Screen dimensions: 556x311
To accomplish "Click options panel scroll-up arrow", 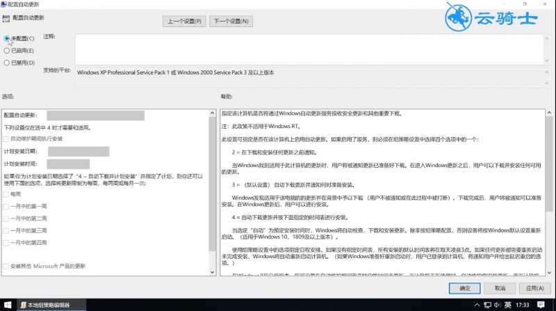I will click(212, 113).
